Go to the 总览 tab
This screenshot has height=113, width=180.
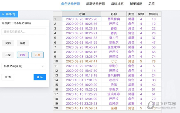(151, 4)
